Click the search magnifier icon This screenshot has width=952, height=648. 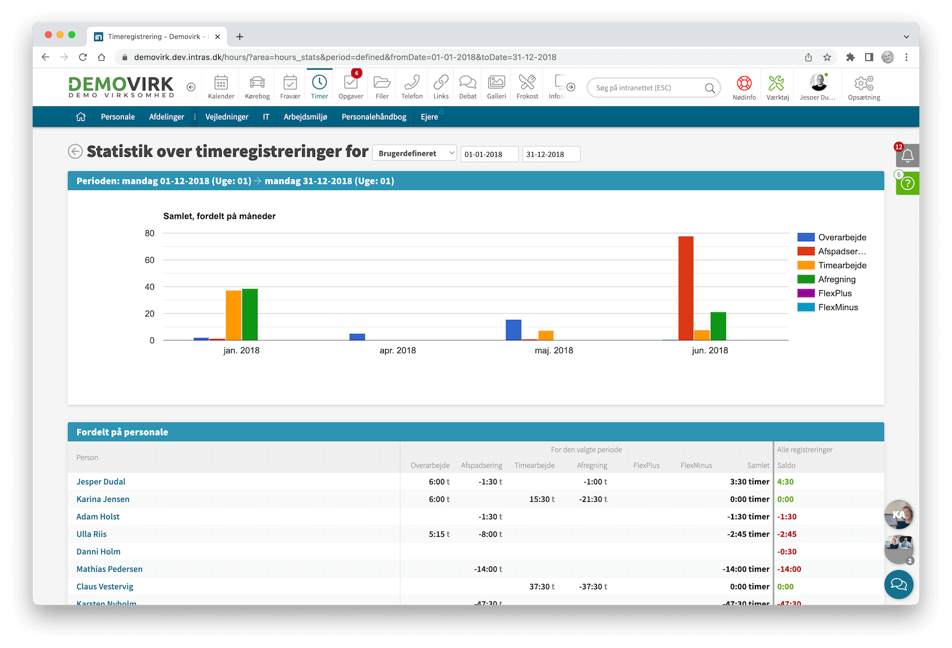[x=710, y=88]
